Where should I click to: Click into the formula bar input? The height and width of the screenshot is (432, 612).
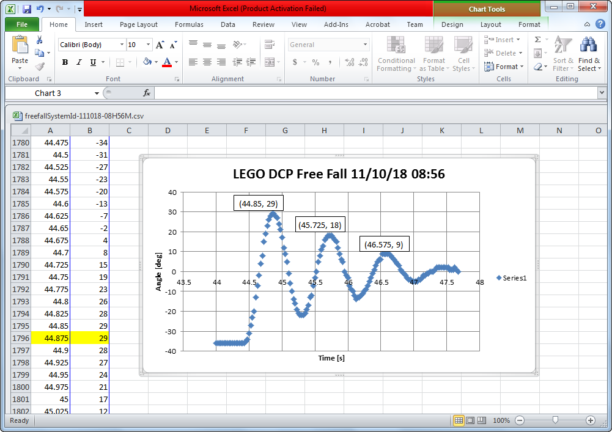click(376, 93)
